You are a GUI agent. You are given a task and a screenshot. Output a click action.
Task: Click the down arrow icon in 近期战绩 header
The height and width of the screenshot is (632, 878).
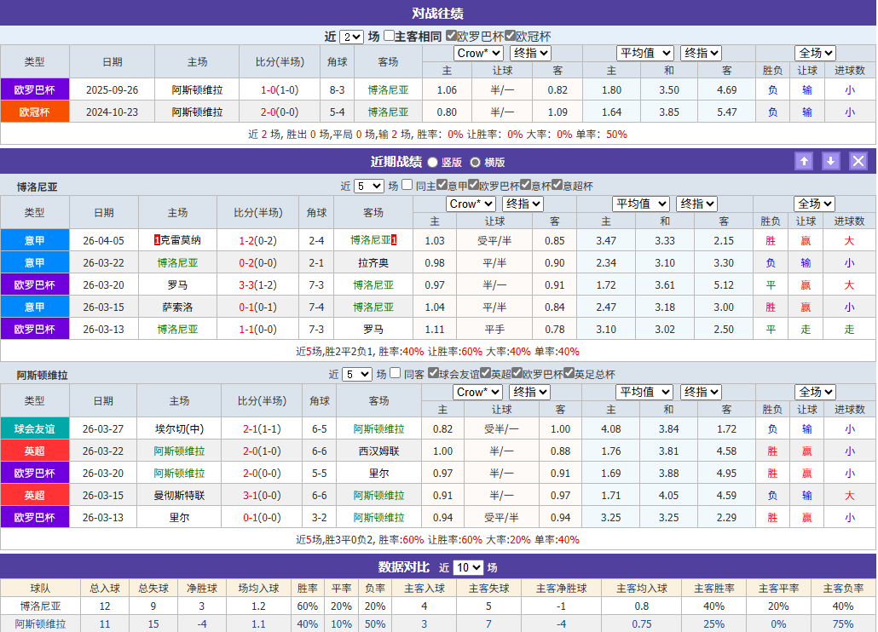coord(830,160)
